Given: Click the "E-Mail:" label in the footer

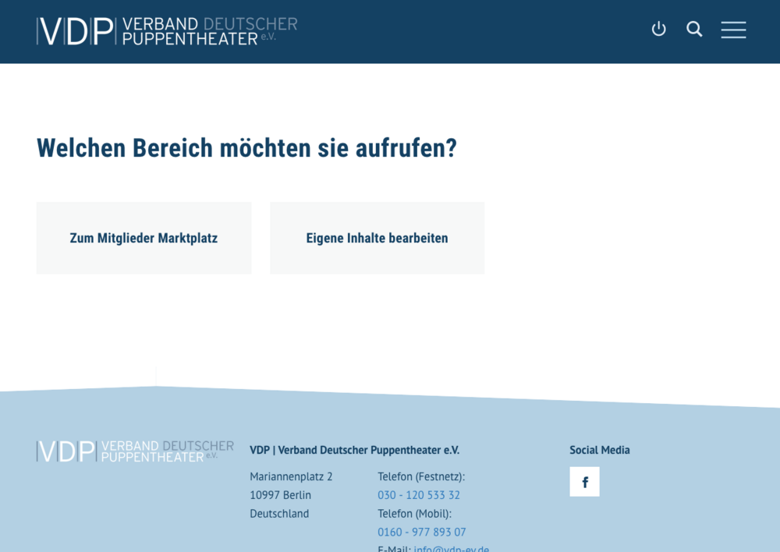Looking at the screenshot, I should [394, 548].
